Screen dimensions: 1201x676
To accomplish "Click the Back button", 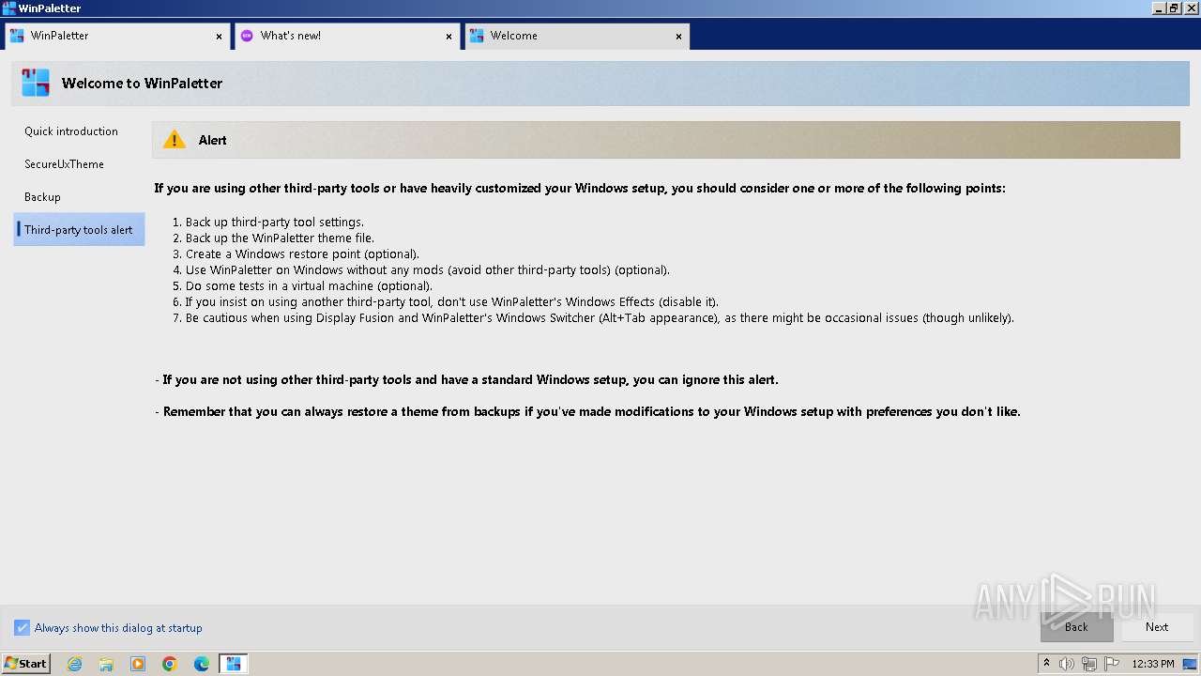I will (x=1076, y=627).
